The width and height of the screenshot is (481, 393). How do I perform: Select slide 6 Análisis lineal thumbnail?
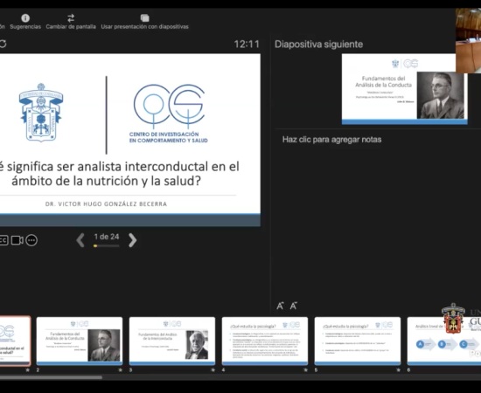click(x=444, y=341)
